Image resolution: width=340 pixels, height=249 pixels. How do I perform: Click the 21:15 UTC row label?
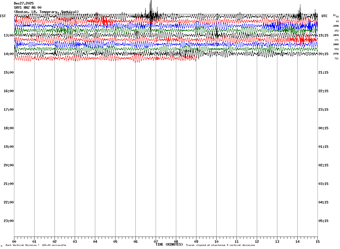(323, 73)
